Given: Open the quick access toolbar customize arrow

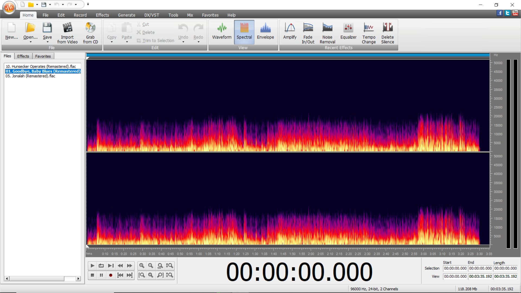Looking at the screenshot, I should click(88, 4).
